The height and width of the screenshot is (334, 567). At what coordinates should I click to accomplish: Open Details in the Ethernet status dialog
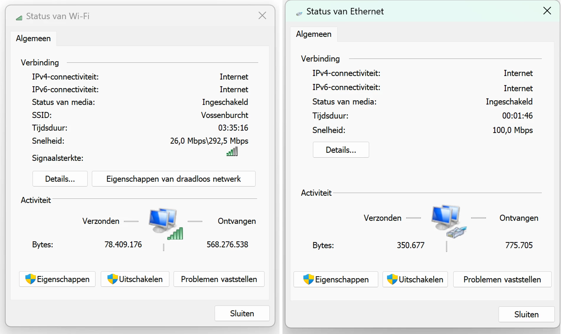click(x=341, y=150)
